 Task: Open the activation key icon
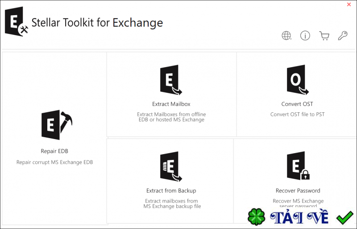click(x=343, y=36)
